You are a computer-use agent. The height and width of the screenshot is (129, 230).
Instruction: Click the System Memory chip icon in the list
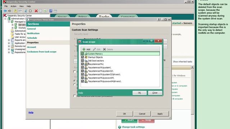point(86,54)
